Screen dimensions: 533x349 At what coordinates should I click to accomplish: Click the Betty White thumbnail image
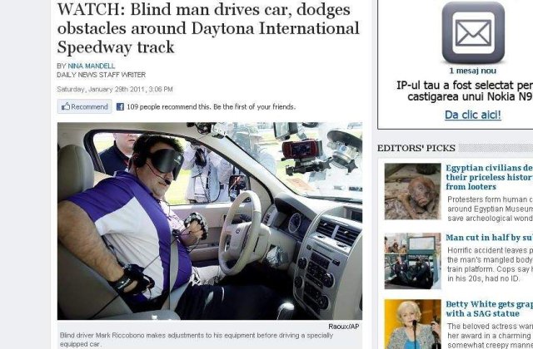click(413, 324)
